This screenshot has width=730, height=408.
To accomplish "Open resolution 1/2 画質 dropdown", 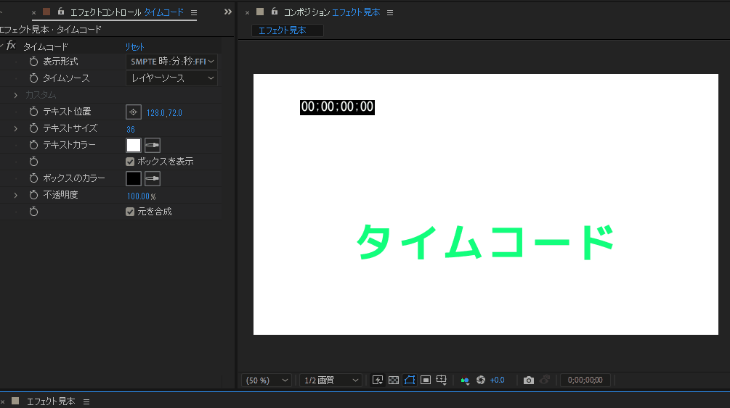I will pyautogui.click(x=330, y=380).
